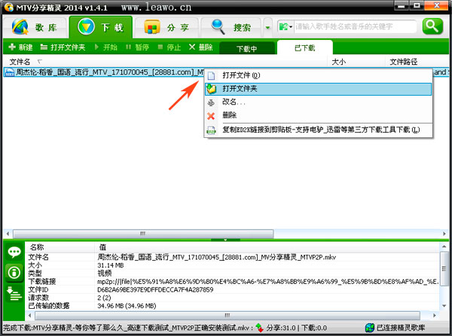Image resolution: width=452 pixels, height=336 pixels.
Task: Choose 打开文件夹 from the context menu
Action: coord(318,89)
